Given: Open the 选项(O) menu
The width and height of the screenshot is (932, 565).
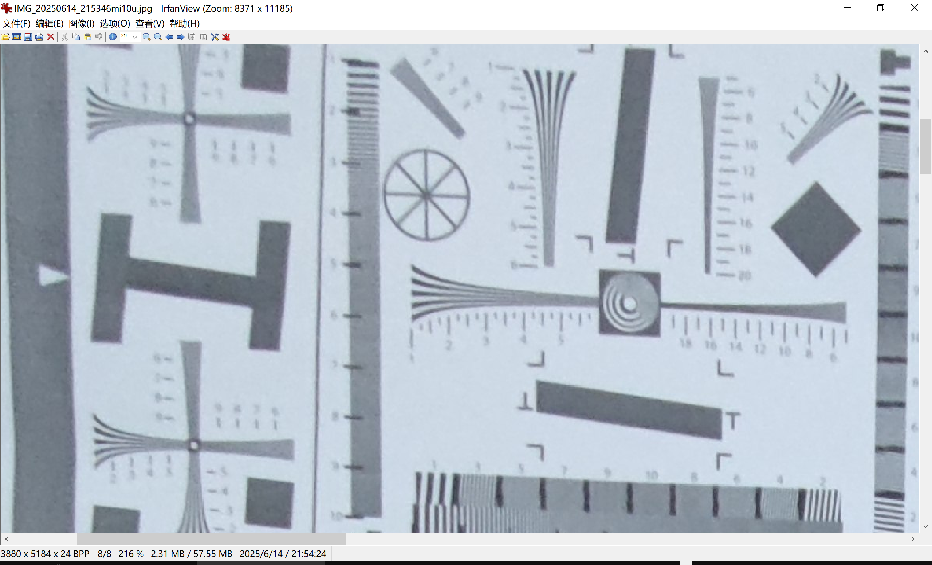Looking at the screenshot, I should click(x=115, y=23).
